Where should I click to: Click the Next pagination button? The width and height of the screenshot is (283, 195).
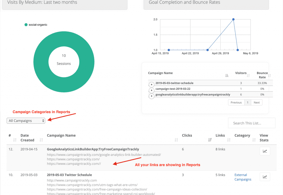[x=257, y=102]
